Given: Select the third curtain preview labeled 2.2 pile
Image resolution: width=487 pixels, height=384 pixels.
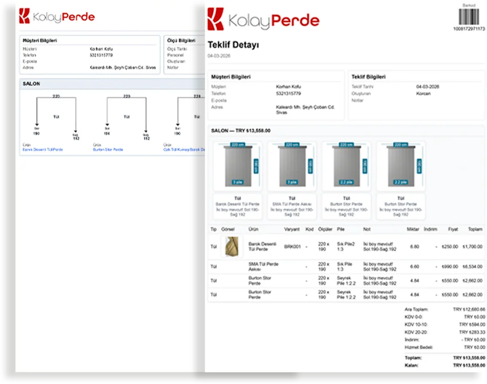Looking at the screenshot, I should point(346,166).
